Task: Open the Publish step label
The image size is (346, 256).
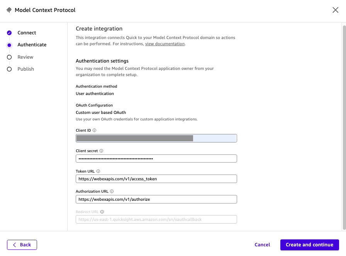Action: coord(26,69)
